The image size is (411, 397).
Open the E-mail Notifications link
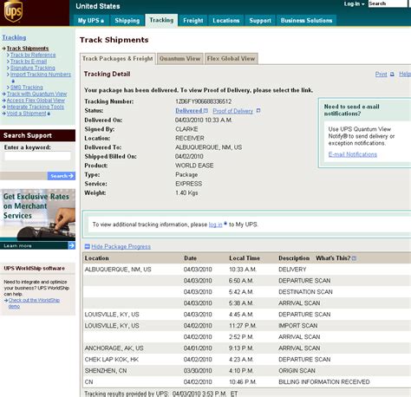(x=353, y=154)
